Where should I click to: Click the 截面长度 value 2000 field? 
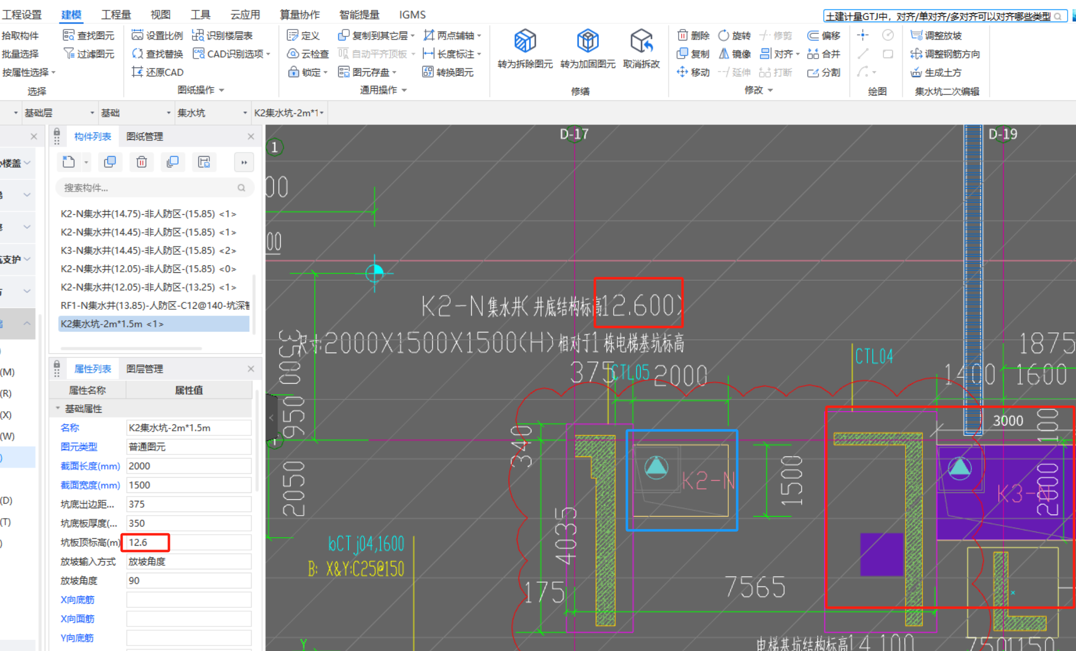pos(189,466)
